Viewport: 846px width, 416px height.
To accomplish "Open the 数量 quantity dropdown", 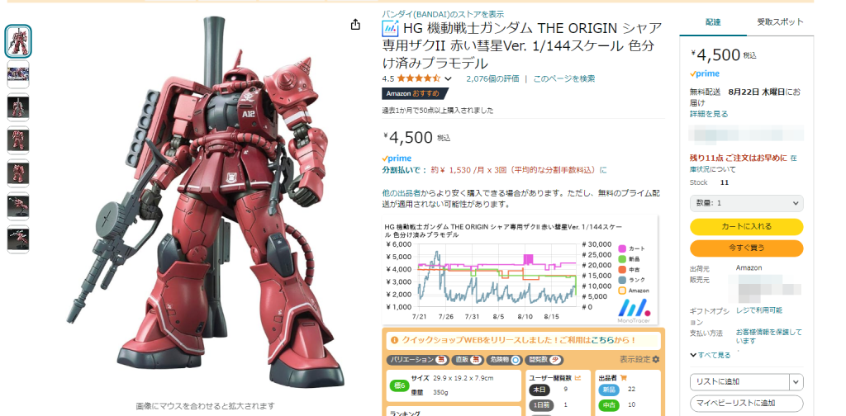I will click(746, 203).
